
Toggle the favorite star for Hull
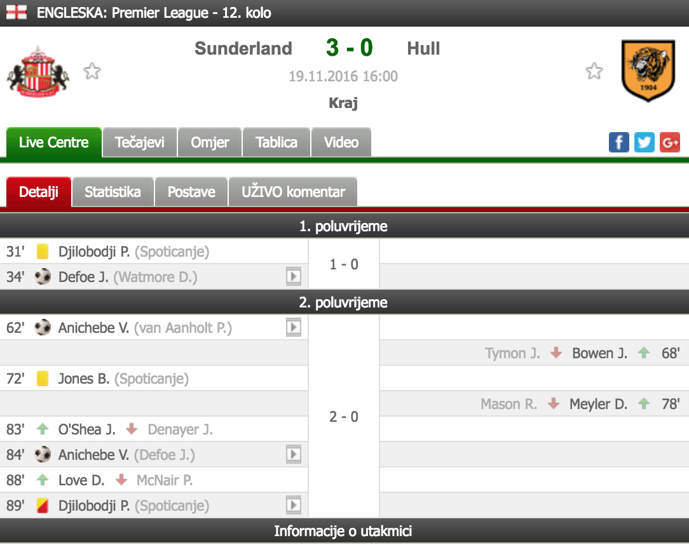click(594, 71)
